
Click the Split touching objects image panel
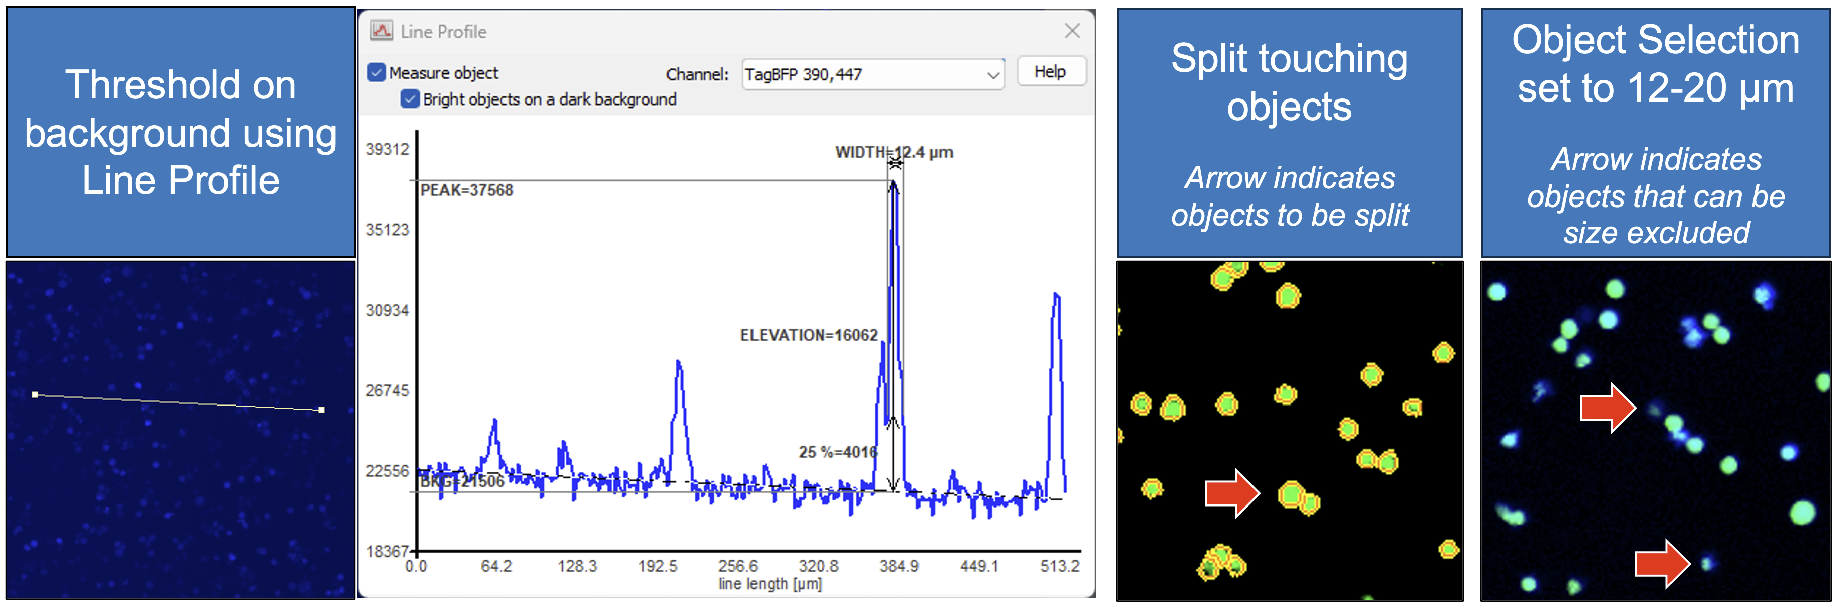1289,431
